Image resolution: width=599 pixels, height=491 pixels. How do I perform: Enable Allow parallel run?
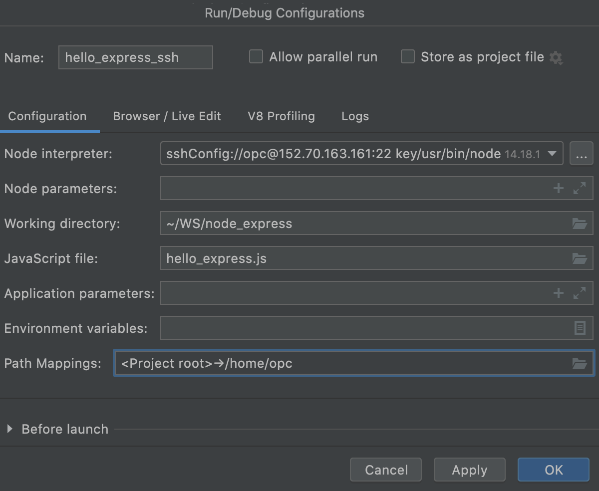tap(256, 57)
